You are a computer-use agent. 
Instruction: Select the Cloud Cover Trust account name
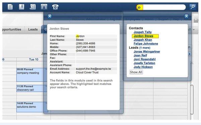click(x=87, y=73)
